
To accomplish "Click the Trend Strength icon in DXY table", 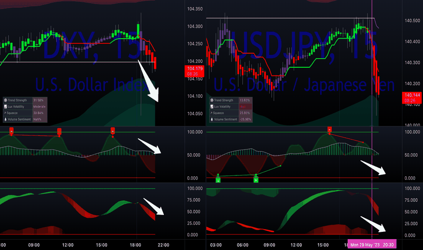I will pos(5,100).
